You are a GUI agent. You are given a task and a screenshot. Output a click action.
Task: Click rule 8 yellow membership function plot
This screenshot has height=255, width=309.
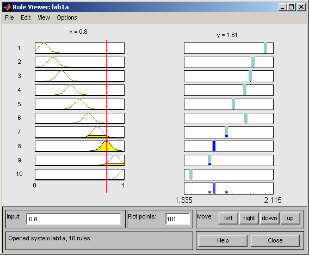click(x=79, y=146)
